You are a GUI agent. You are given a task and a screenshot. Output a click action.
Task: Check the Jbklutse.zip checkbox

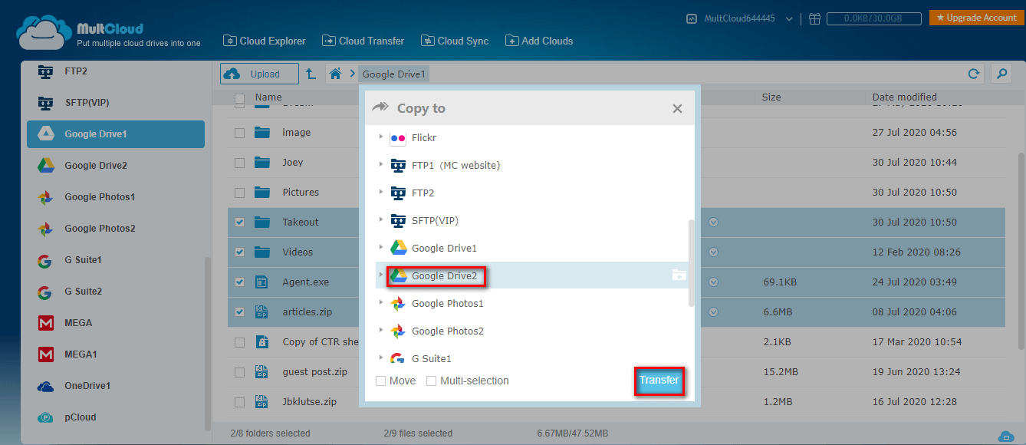(240, 402)
